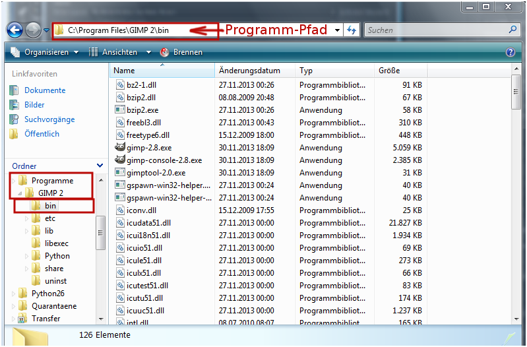Image resolution: width=527 pixels, height=347 pixels.
Task: Select the icutu51.dll file icon
Action: [x=120, y=298]
